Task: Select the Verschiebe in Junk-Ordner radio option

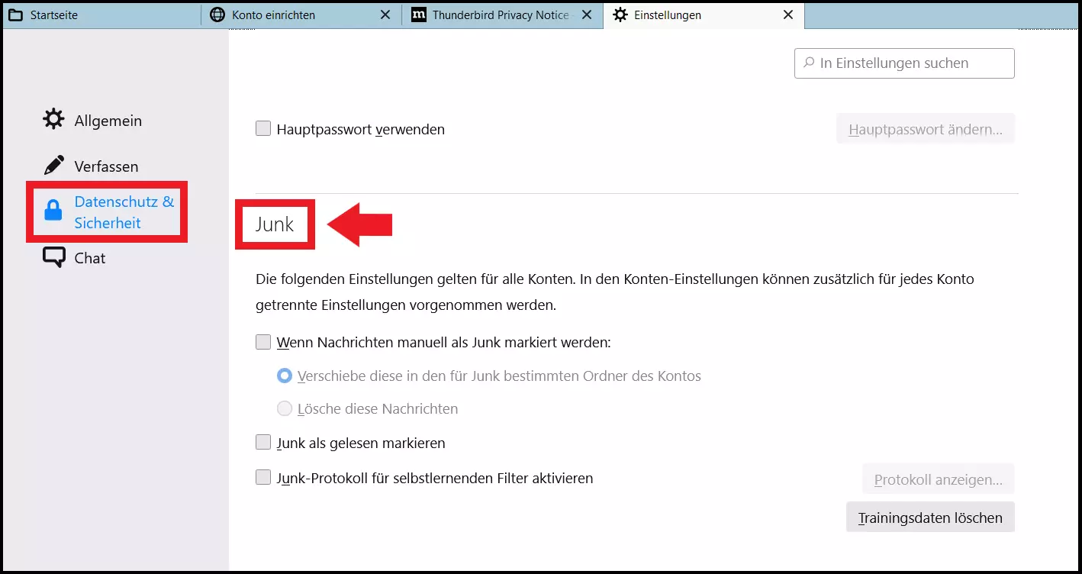Action: [285, 376]
